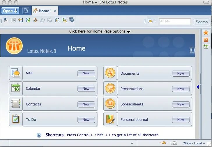Click the star envelope icon in the toolbar

pyautogui.click(x=6, y=20)
